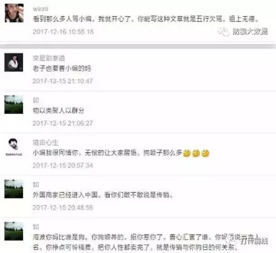The image size is (276, 253).
Task: Click first laughing emoji in 境由心生 comment
Action: pyautogui.click(x=187, y=153)
